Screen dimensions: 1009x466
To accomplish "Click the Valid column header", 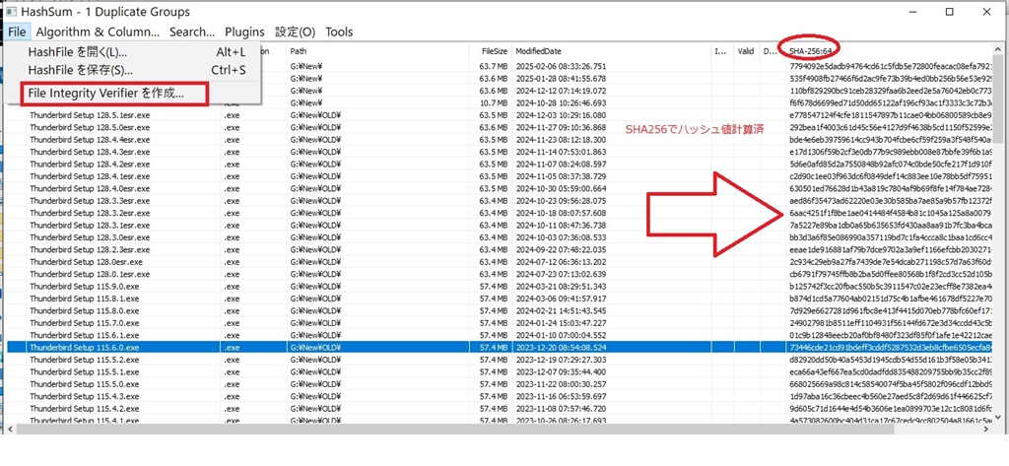I will [x=747, y=51].
